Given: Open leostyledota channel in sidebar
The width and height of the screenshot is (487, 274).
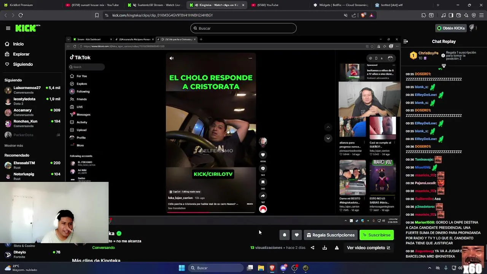Looking at the screenshot, I should (32, 101).
